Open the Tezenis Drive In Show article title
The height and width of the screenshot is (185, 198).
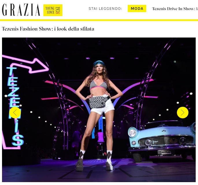(175, 9)
